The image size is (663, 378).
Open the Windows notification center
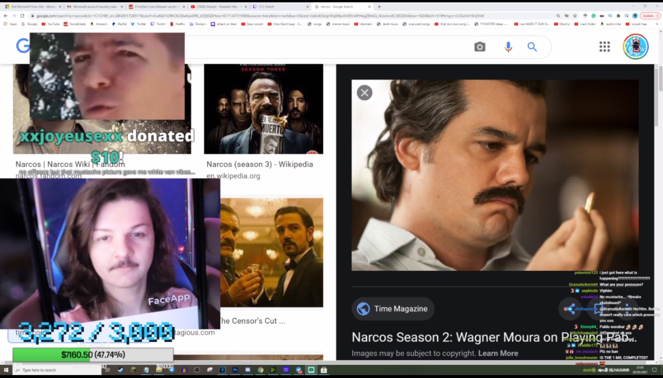654,370
